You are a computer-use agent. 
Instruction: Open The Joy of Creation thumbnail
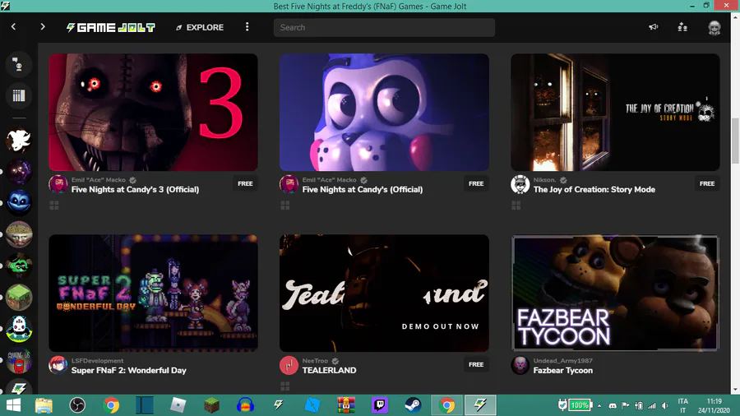click(615, 113)
